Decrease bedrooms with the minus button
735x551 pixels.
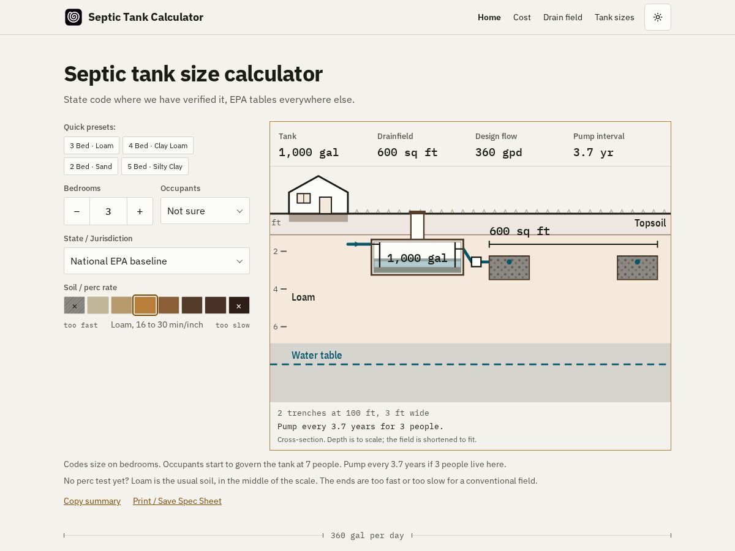pyautogui.click(x=77, y=211)
